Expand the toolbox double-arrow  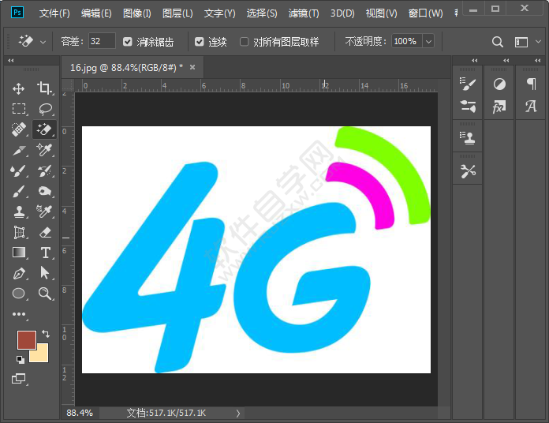coord(11,61)
